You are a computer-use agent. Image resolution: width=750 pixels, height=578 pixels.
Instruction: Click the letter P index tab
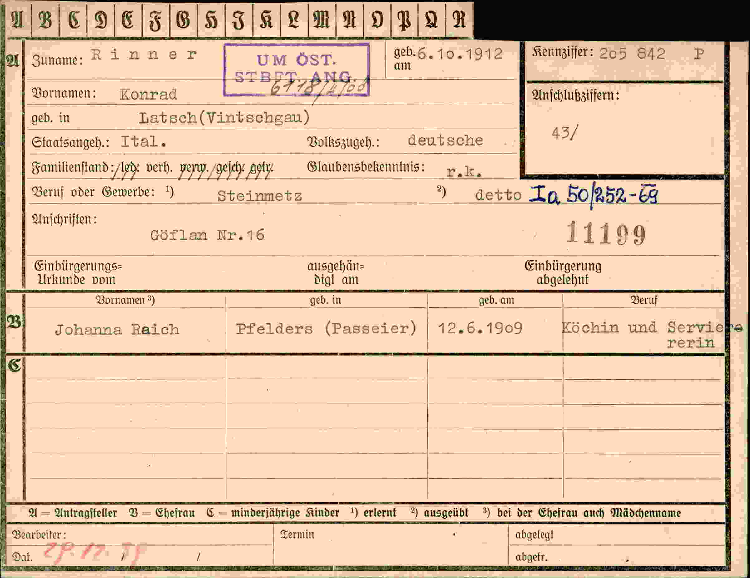[x=404, y=20]
